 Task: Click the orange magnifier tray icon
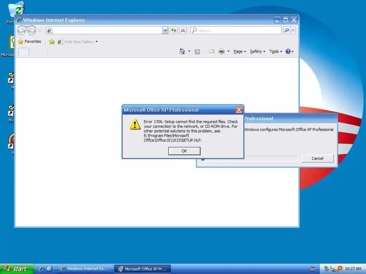pos(340,269)
